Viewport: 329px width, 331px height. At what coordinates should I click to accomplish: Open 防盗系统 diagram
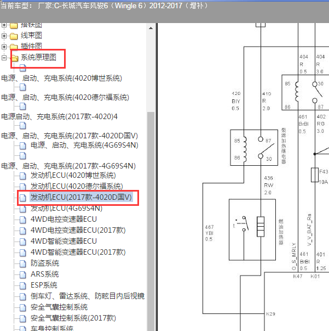click(45, 263)
